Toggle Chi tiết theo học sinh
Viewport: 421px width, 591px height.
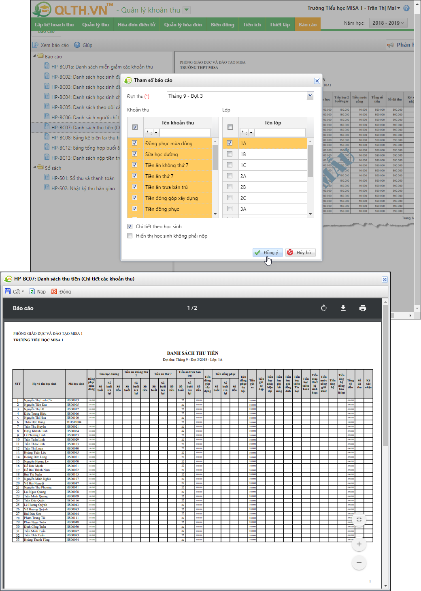130,227
